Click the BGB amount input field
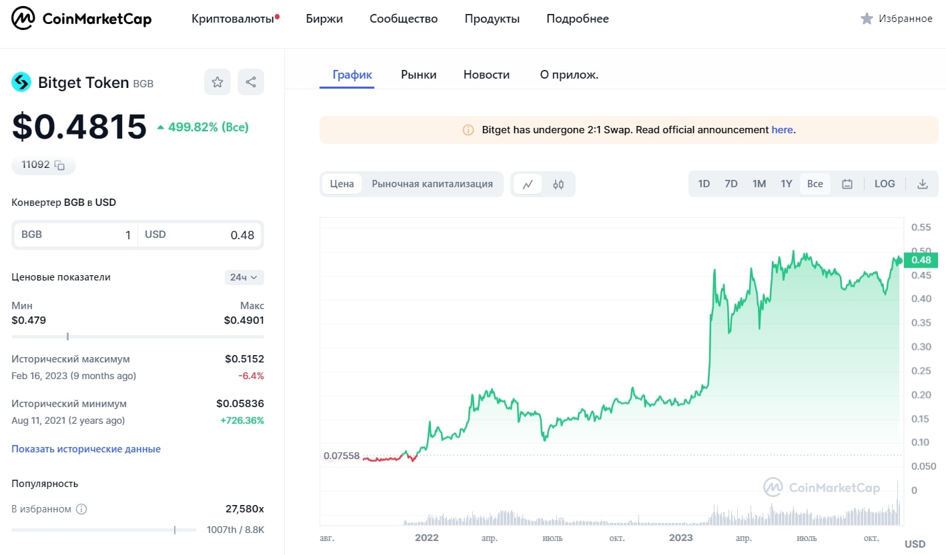The height and width of the screenshot is (555, 946). (x=75, y=235)
